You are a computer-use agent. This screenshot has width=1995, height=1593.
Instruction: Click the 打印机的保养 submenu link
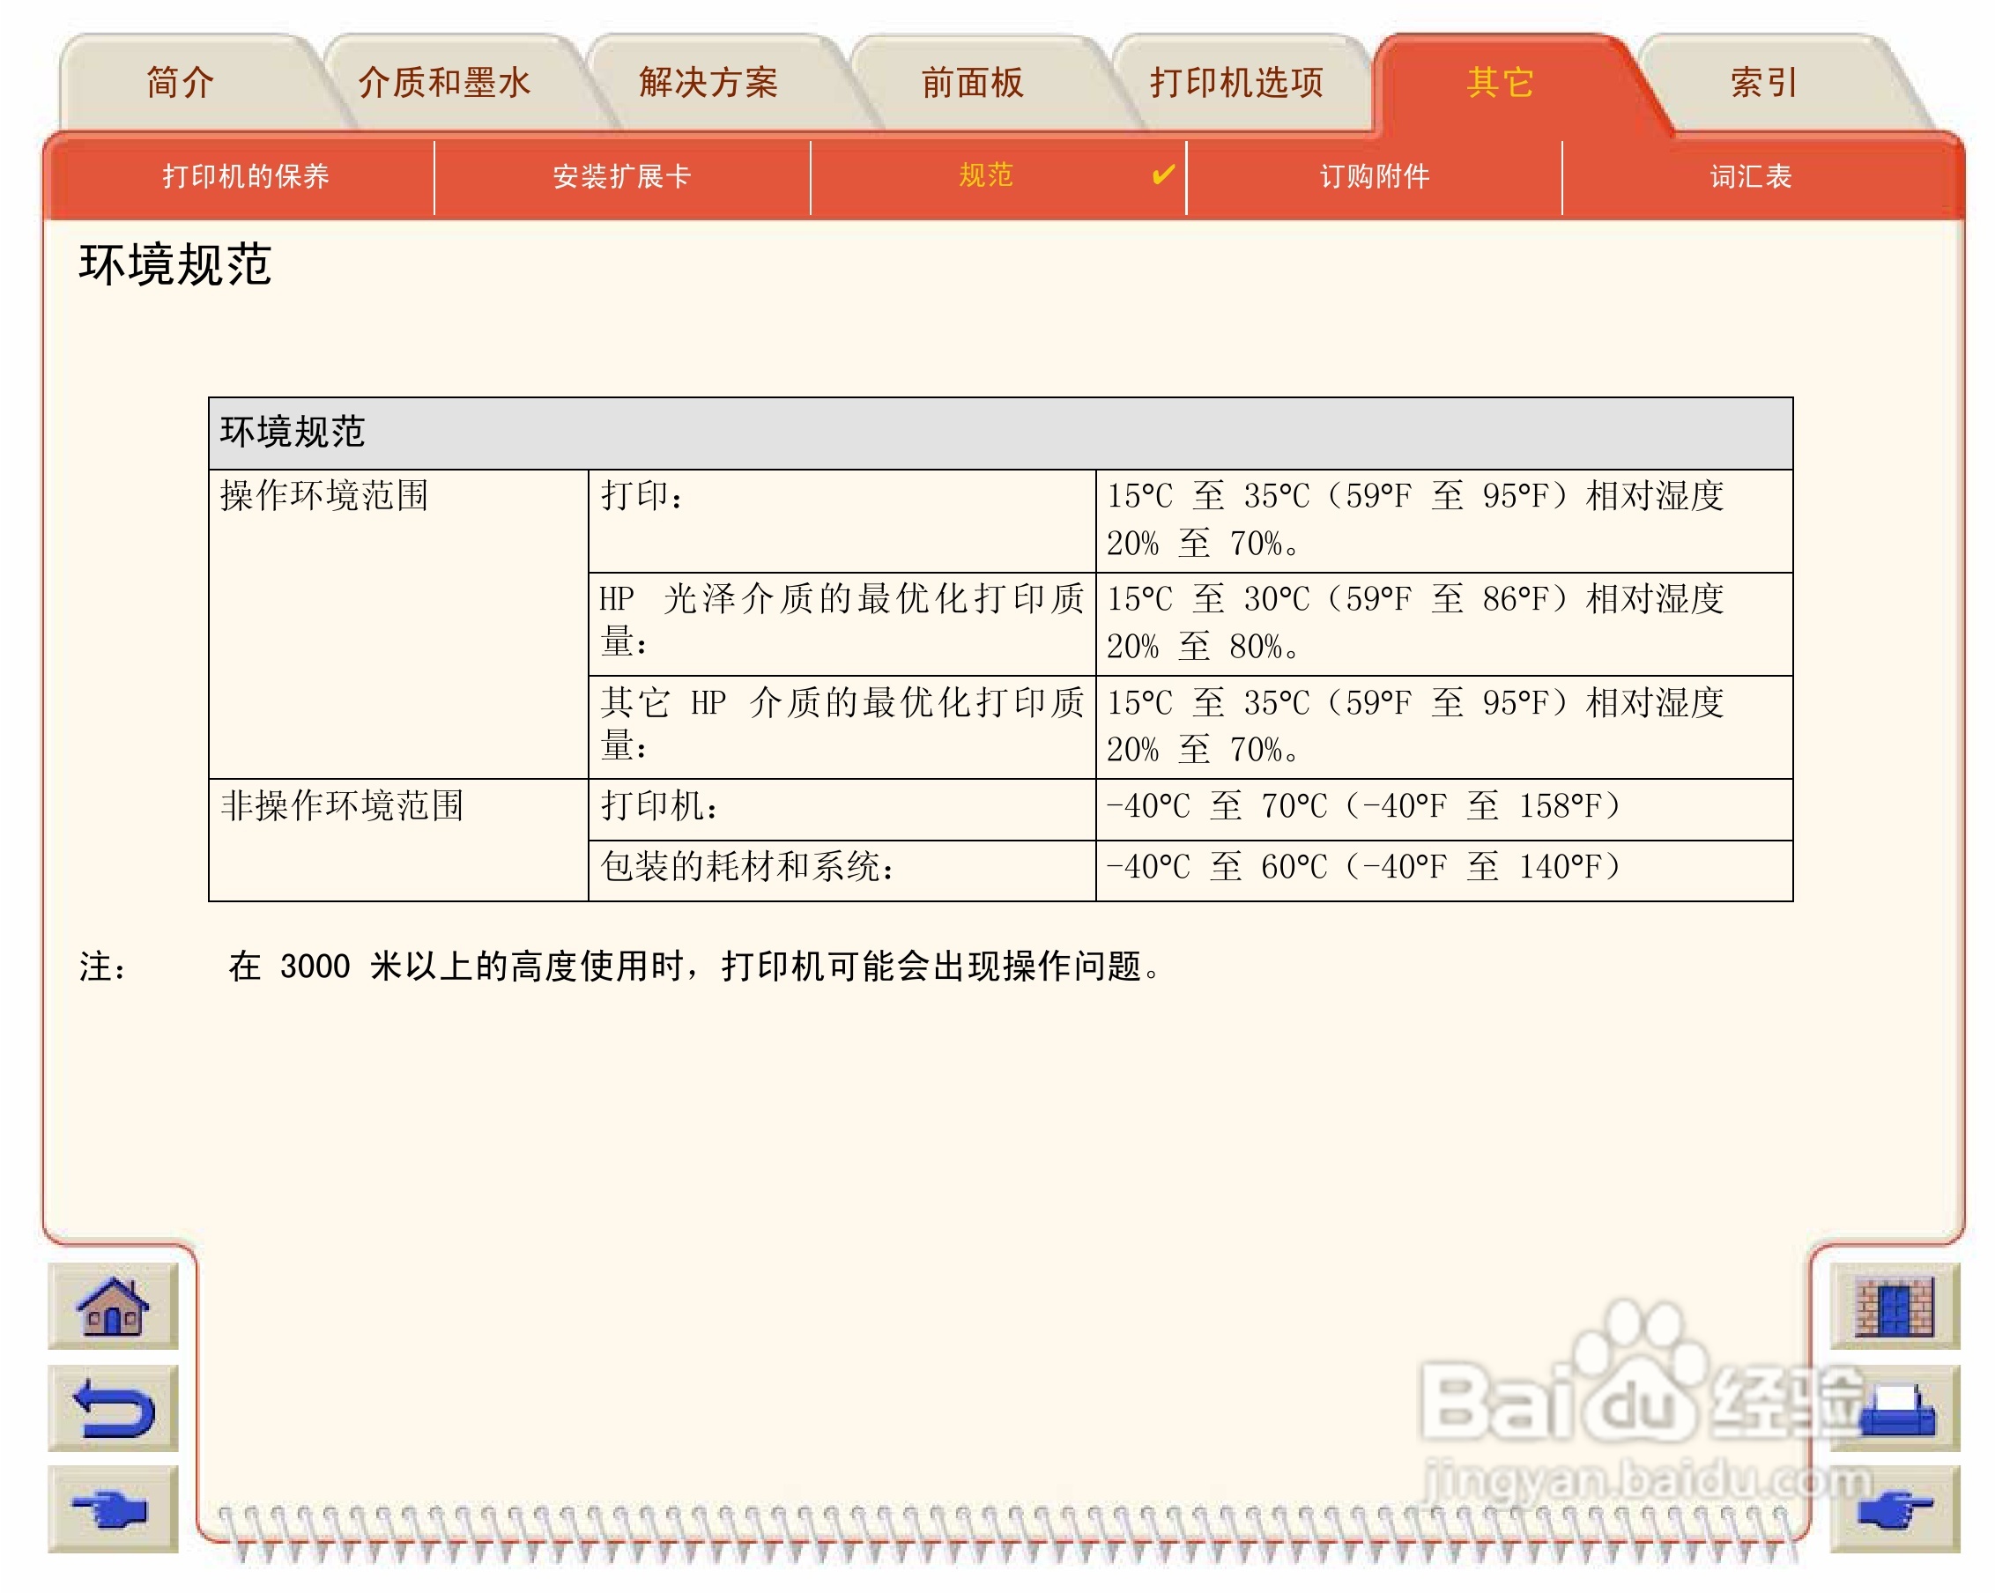pyautogui.click(x=245, y=175)
